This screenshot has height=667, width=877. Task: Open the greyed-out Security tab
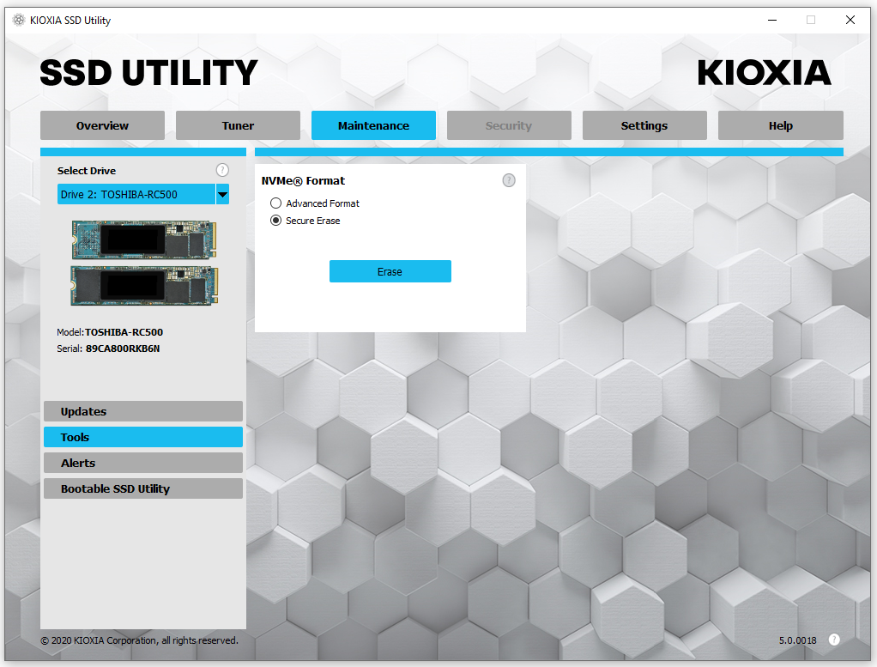point(509,125)
